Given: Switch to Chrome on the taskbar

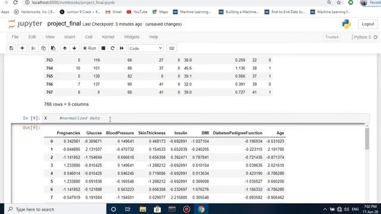Looking at the screenshot, I should [x=201, y=209].
